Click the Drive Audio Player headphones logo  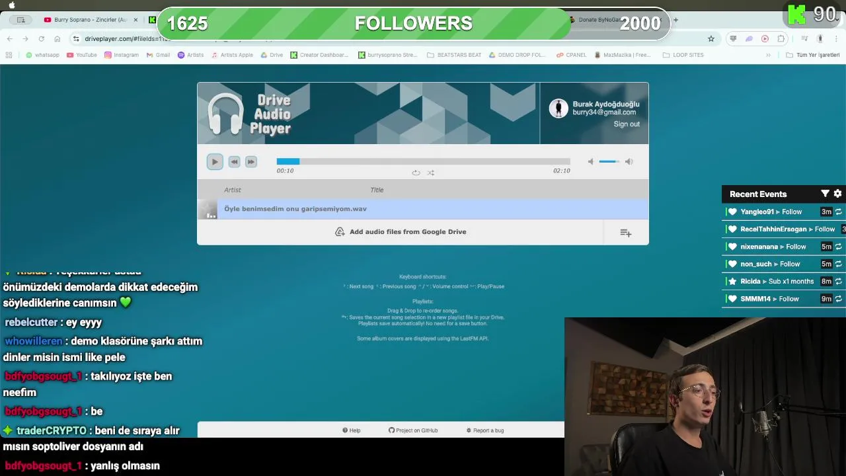[x=225, y=114]
